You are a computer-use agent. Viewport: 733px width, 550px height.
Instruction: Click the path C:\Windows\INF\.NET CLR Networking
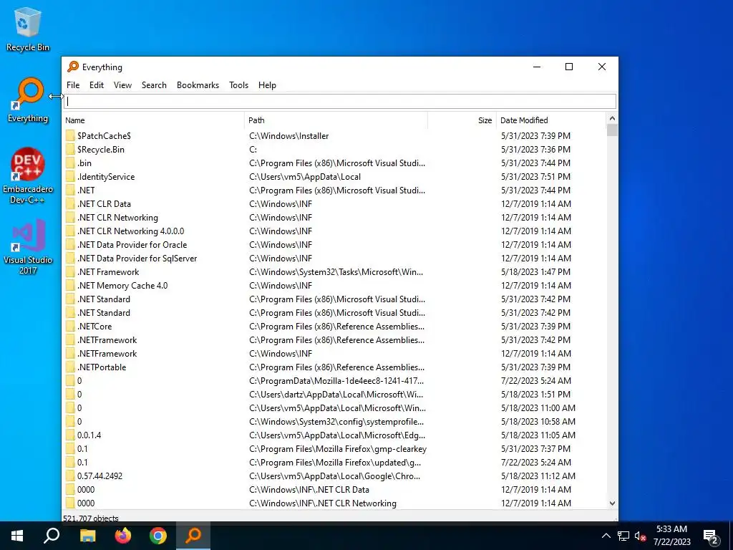(x=323, y=503)
